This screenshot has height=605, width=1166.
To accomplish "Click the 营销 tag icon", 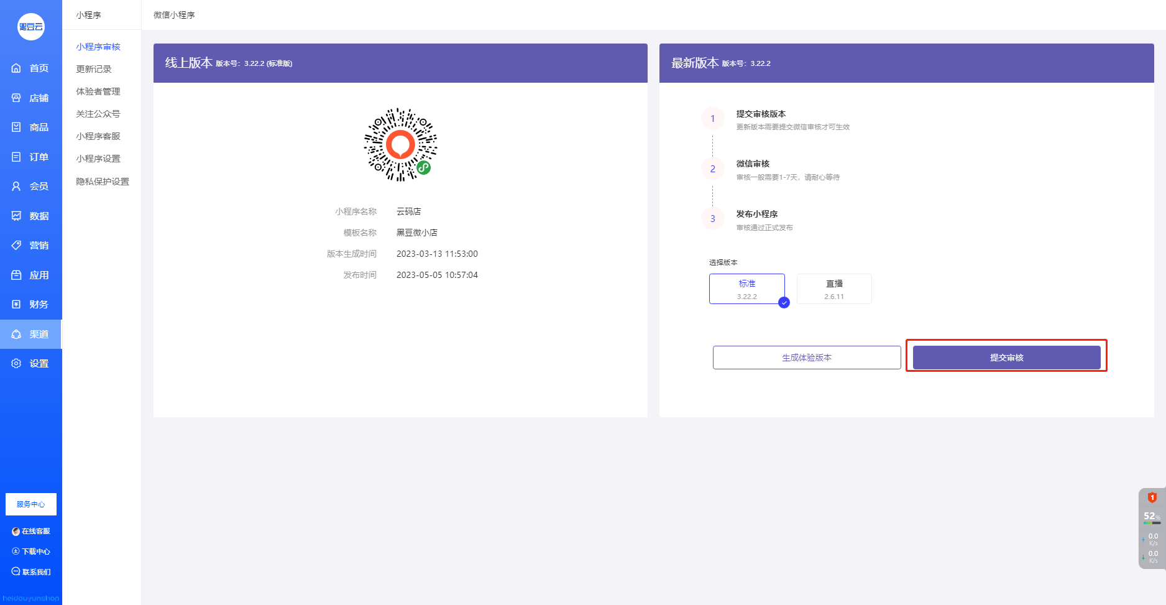I will (16, 246).
